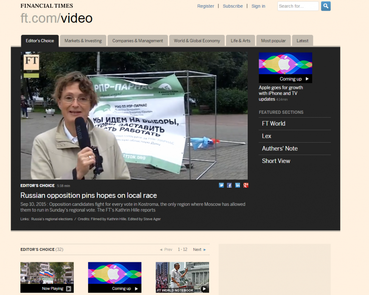The width and height of the screenshot is (369, 295).
Task: Go to Next page of Editor's Choice
Action: [199, 250]
